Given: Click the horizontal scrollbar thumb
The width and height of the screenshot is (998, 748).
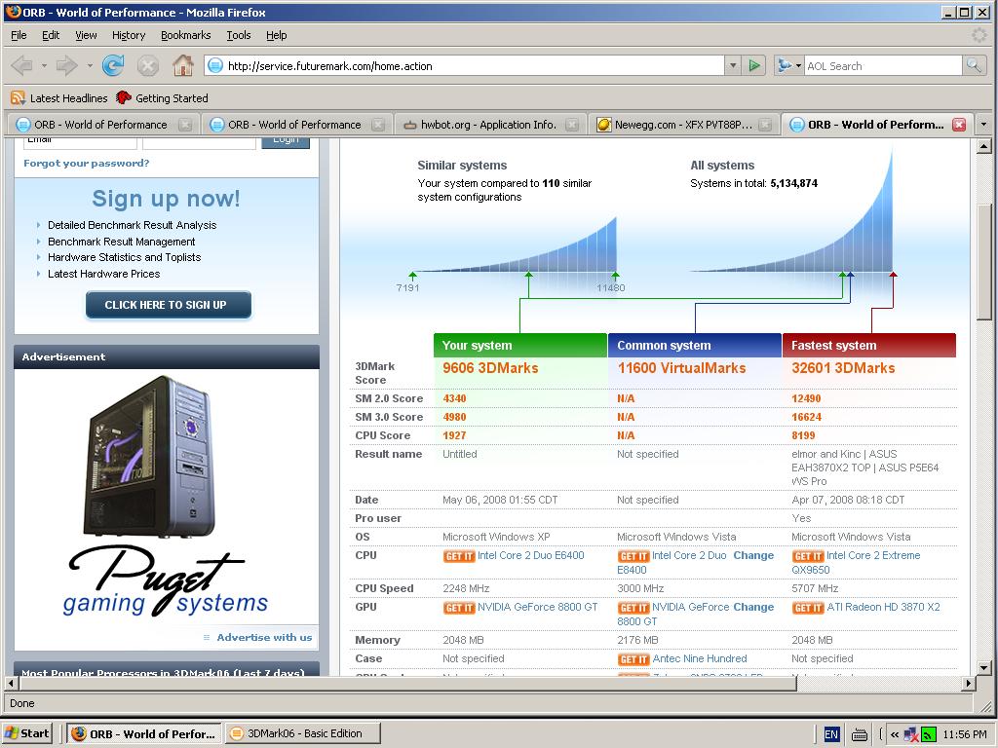Looking at the screenshot, I should [x=408, y=684].
